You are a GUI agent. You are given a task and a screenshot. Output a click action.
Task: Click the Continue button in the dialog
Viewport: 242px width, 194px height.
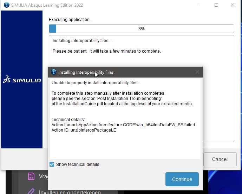(182, 179)
